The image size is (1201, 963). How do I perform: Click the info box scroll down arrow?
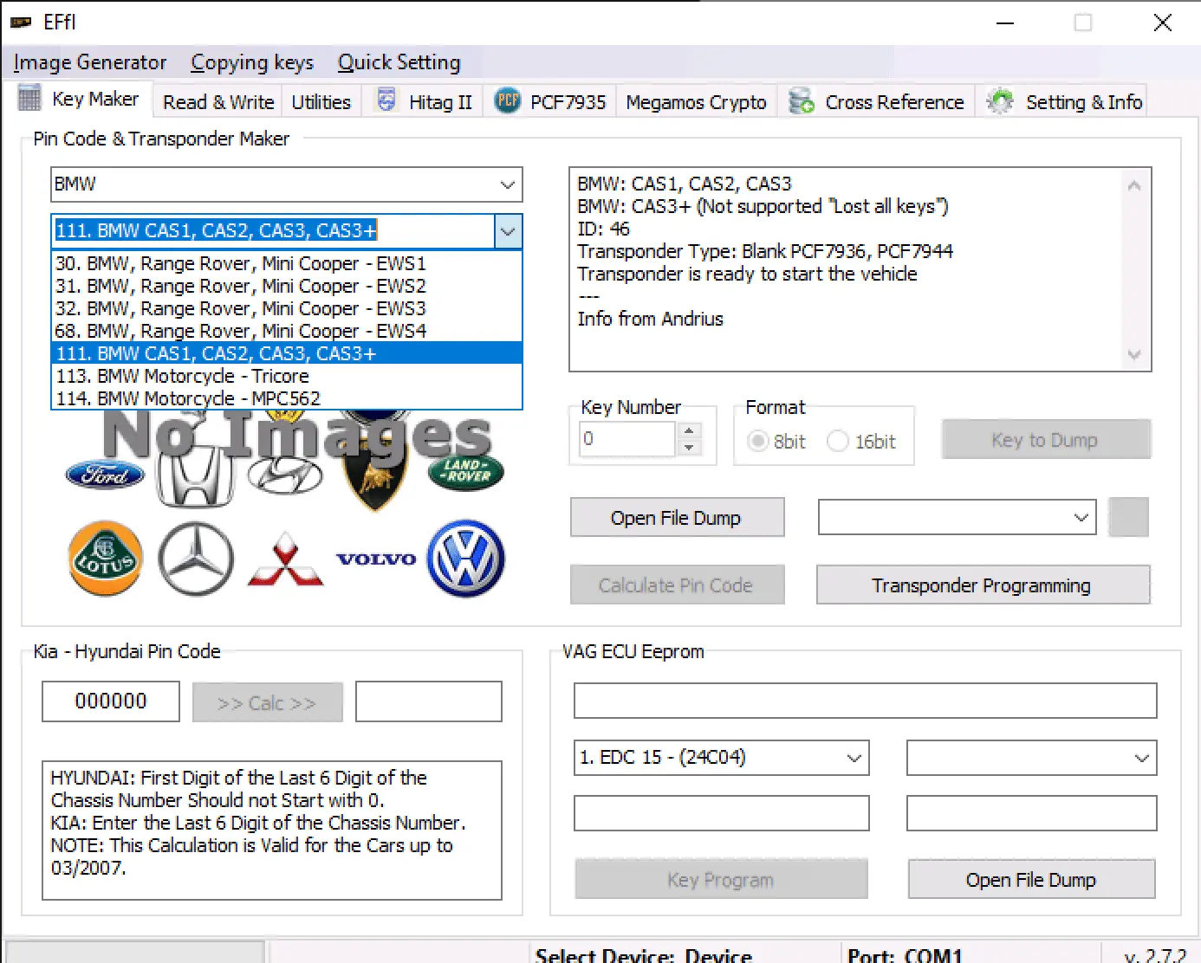[x=1134, y=354]
